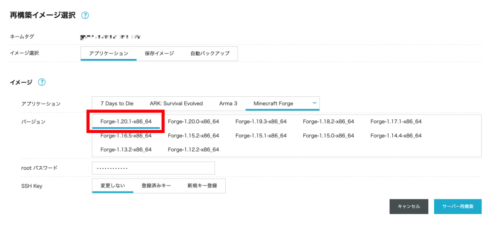Focus the root パスワード input field
494x229 pixels.
tap(154, 168)
